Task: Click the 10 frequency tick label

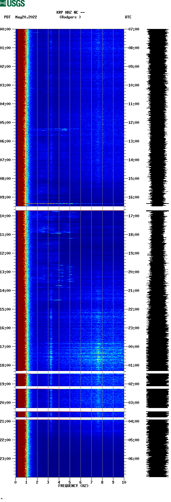Action: tap(124, 482)
